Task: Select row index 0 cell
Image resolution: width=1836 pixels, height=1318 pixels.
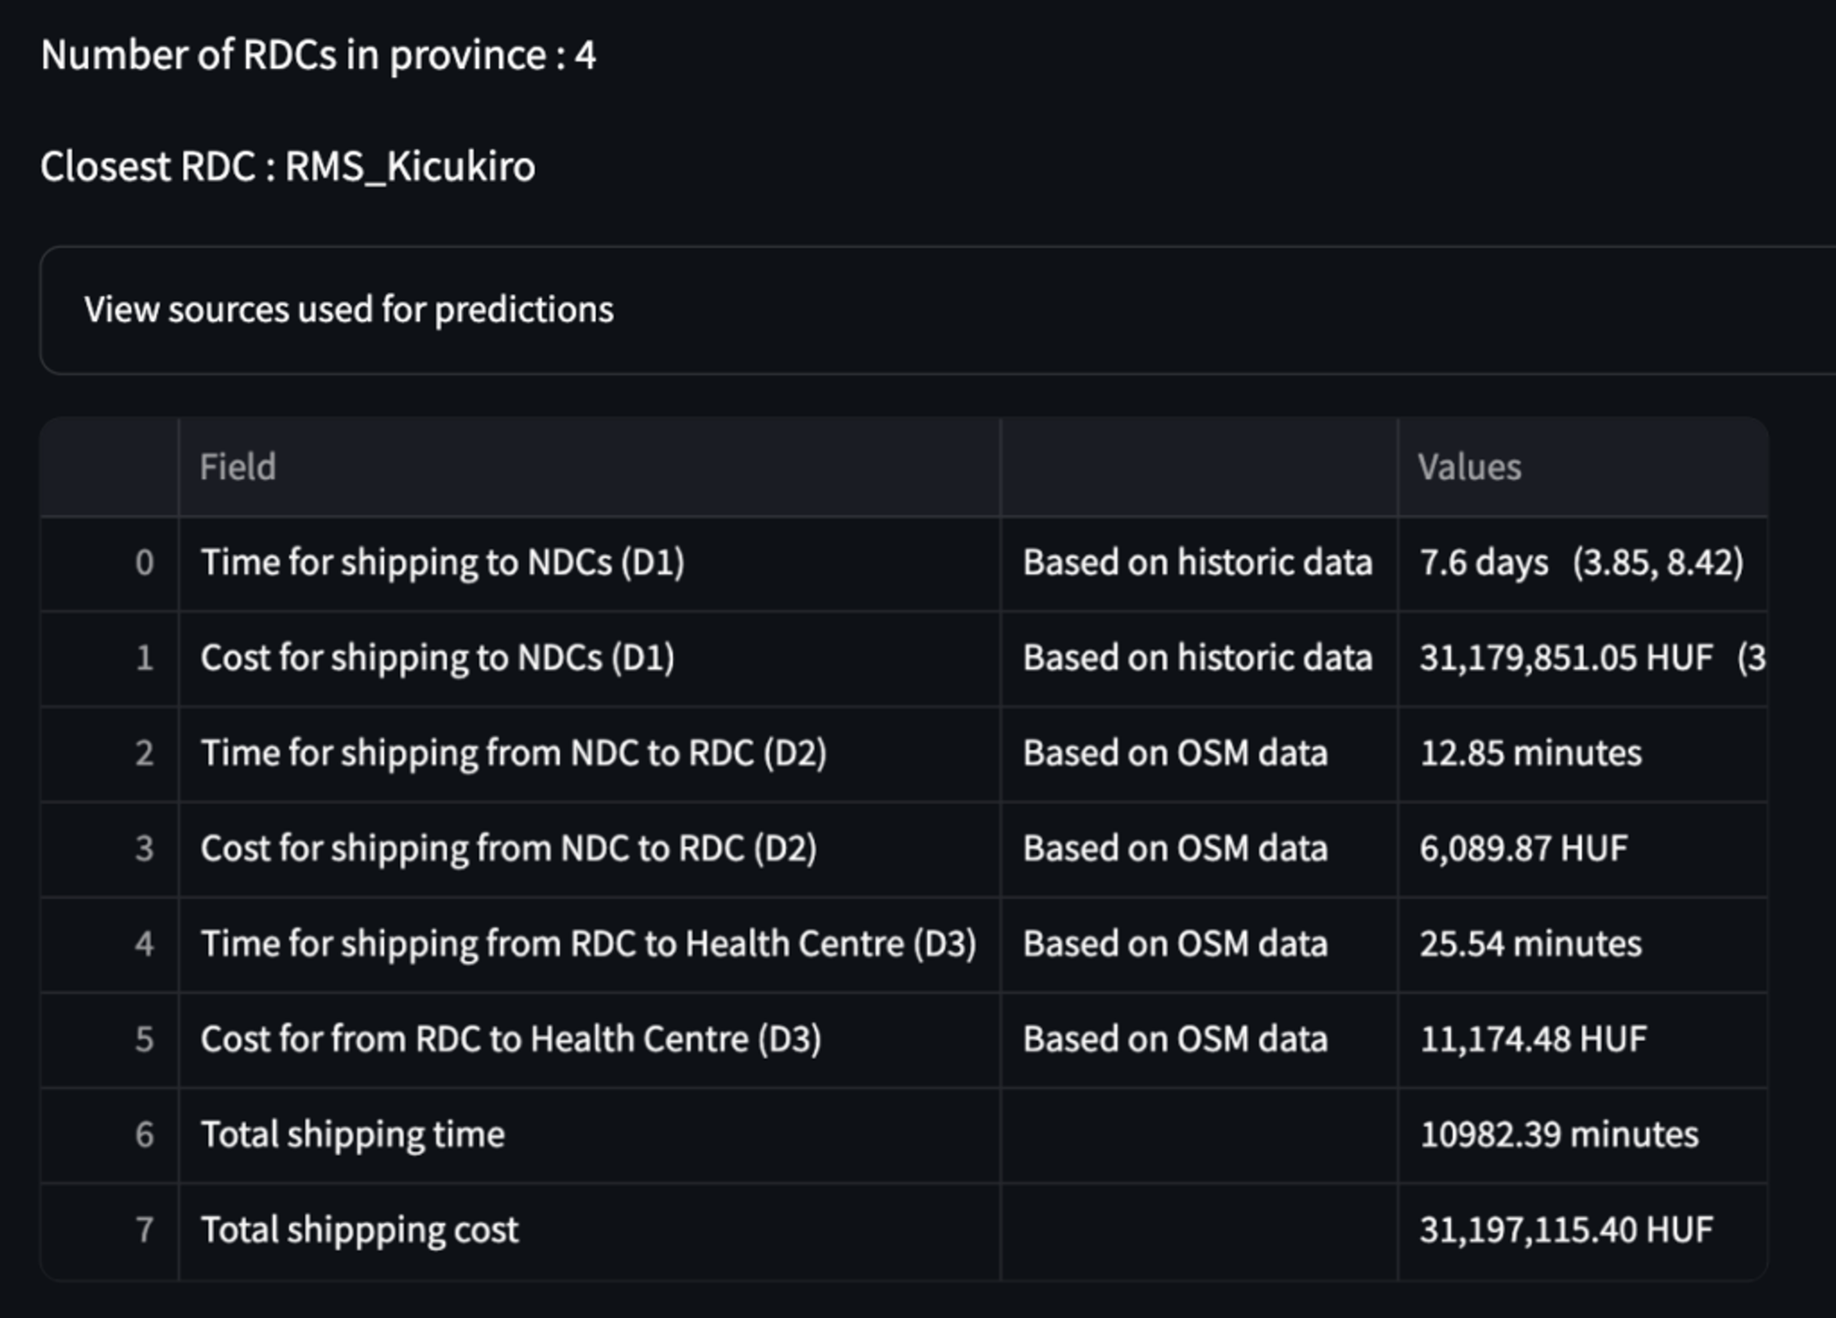Action: pos(109,564)
